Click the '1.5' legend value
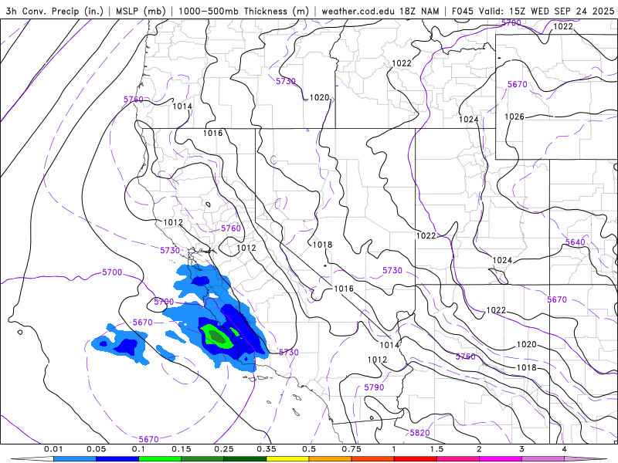Viewport: 618px width, 463px height. [436, 449]
